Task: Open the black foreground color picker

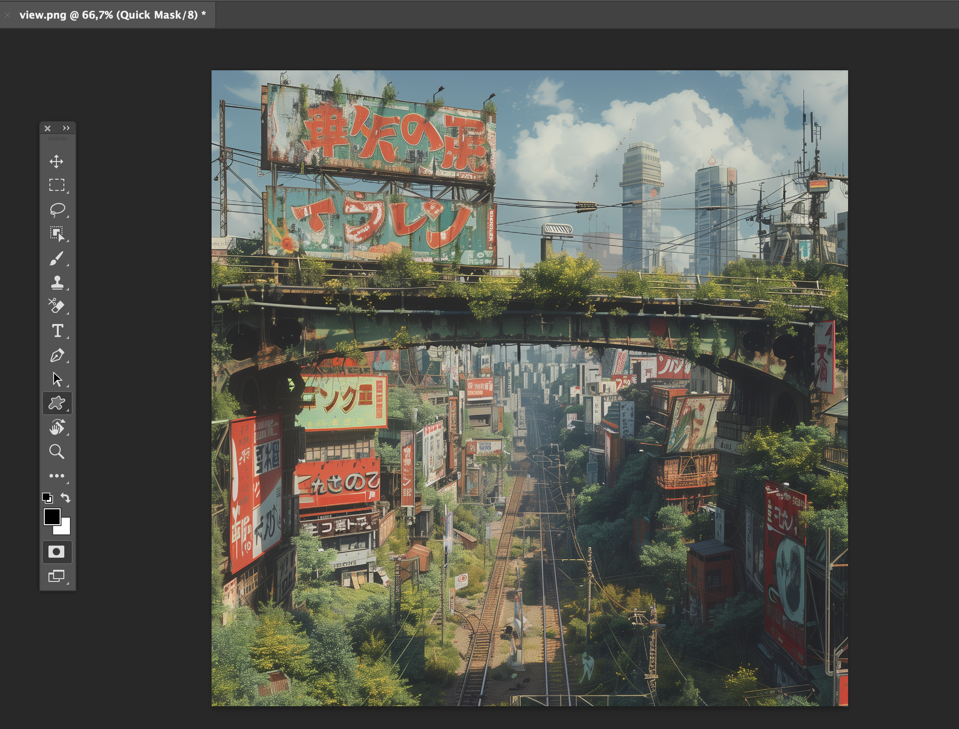Action: pyautogui.click(x=52, y=517)
